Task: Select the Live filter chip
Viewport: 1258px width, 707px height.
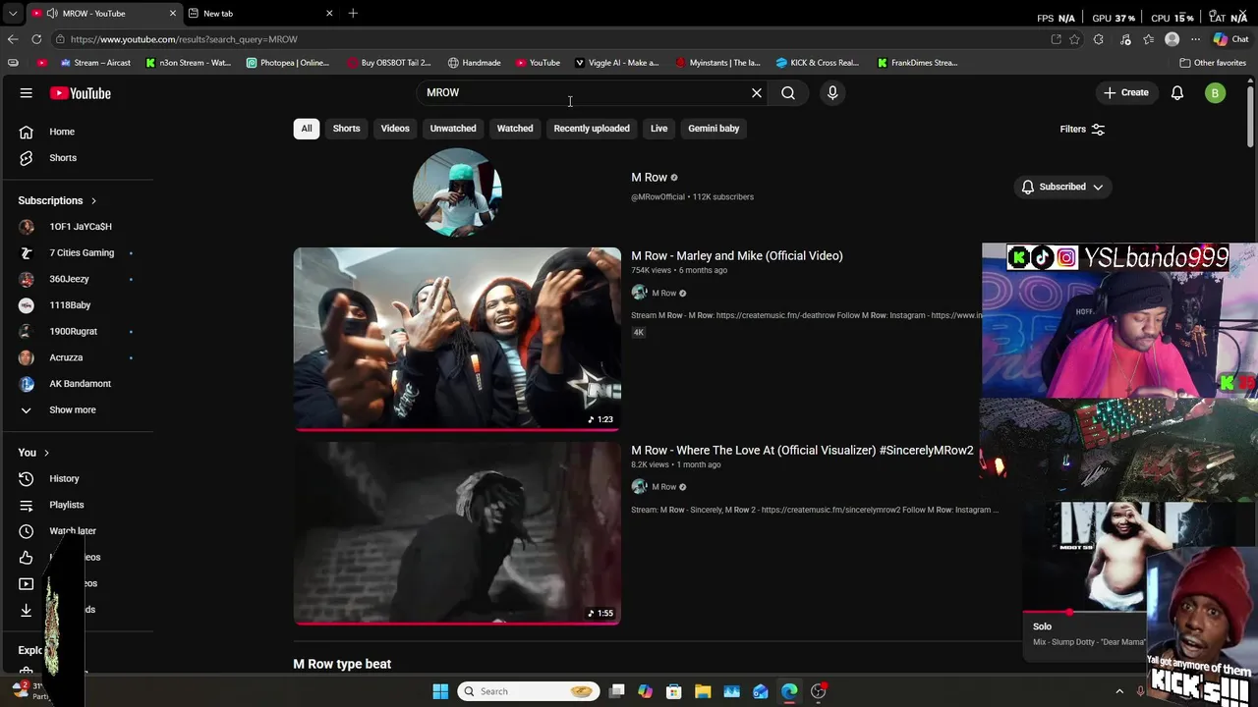Action: (x=658, y=129)
